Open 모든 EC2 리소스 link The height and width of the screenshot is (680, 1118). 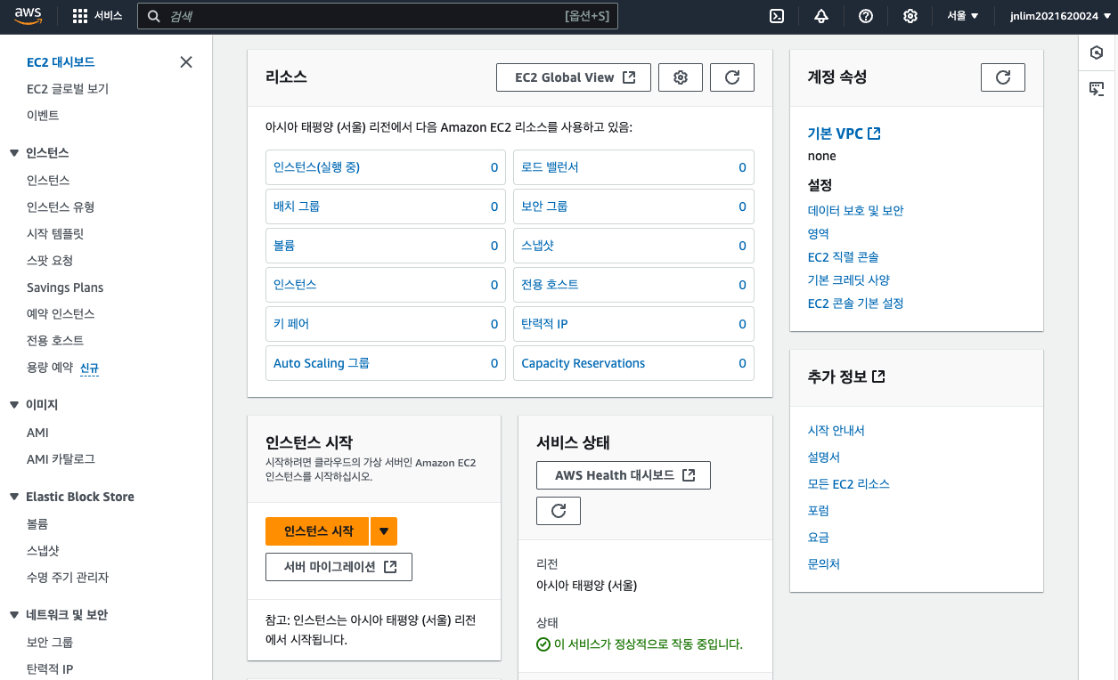click(x=849, y=484)
